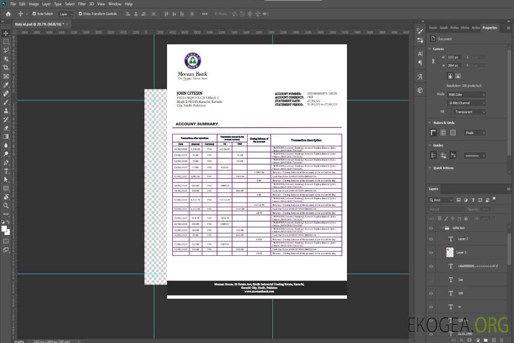
Task: Open the Mode dropdown showing RGB Color
Action: 466,94
